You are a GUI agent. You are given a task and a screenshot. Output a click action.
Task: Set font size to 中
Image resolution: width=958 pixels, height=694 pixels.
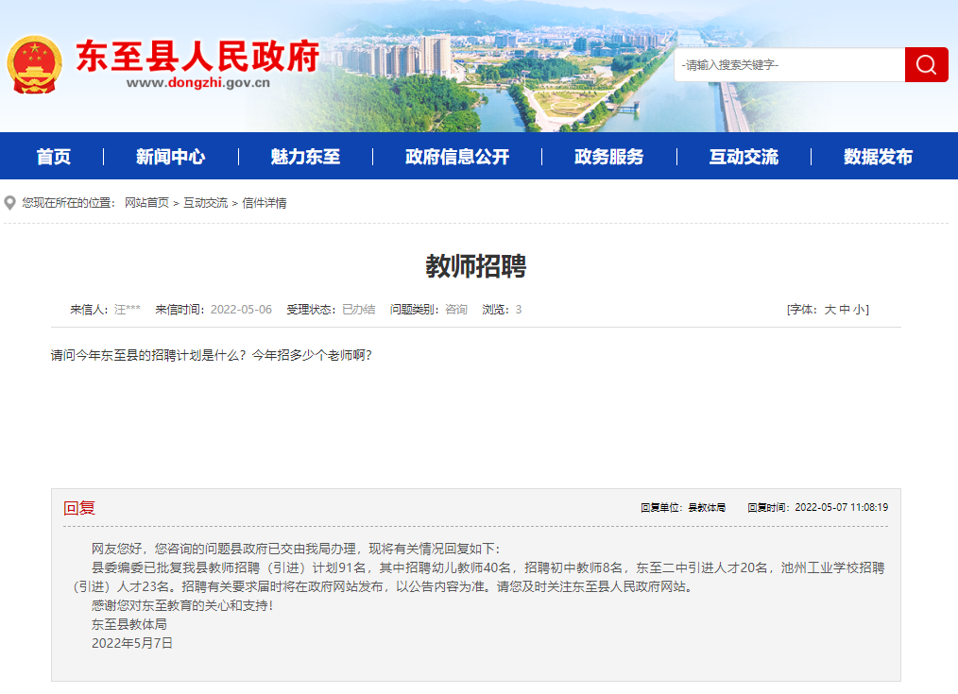click(x=845, y=310)
